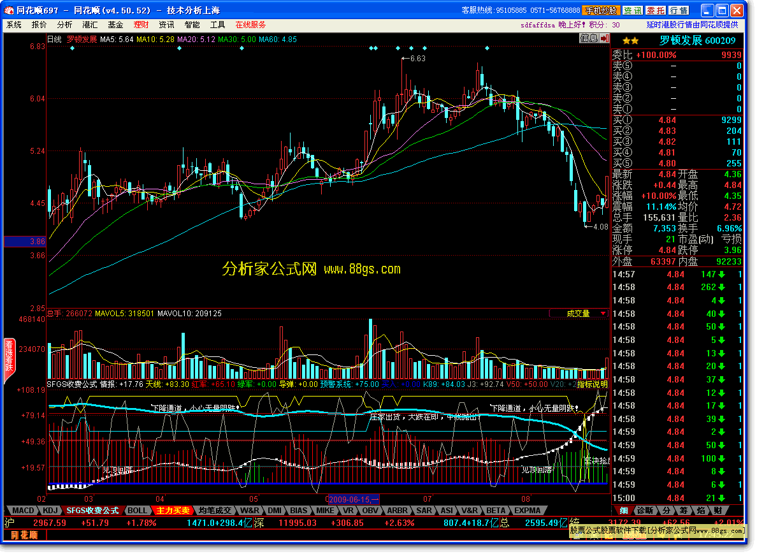Screen dimensions: 757x554
Task: Select the 细 detail tab
Action: [x=624, y=511]
